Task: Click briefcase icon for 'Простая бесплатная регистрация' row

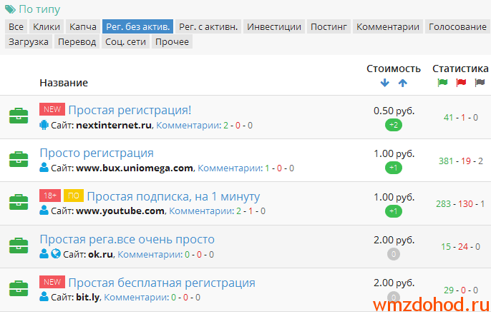Action: click(x=19, y=288)
